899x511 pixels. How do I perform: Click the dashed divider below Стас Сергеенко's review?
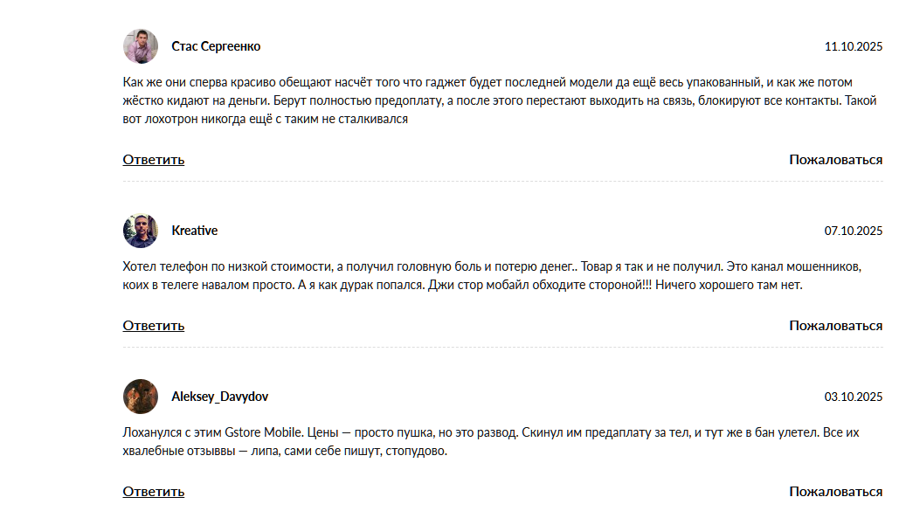[502, 182]
